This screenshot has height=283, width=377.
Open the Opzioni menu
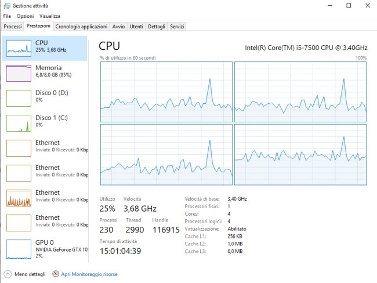coord(25,16)
